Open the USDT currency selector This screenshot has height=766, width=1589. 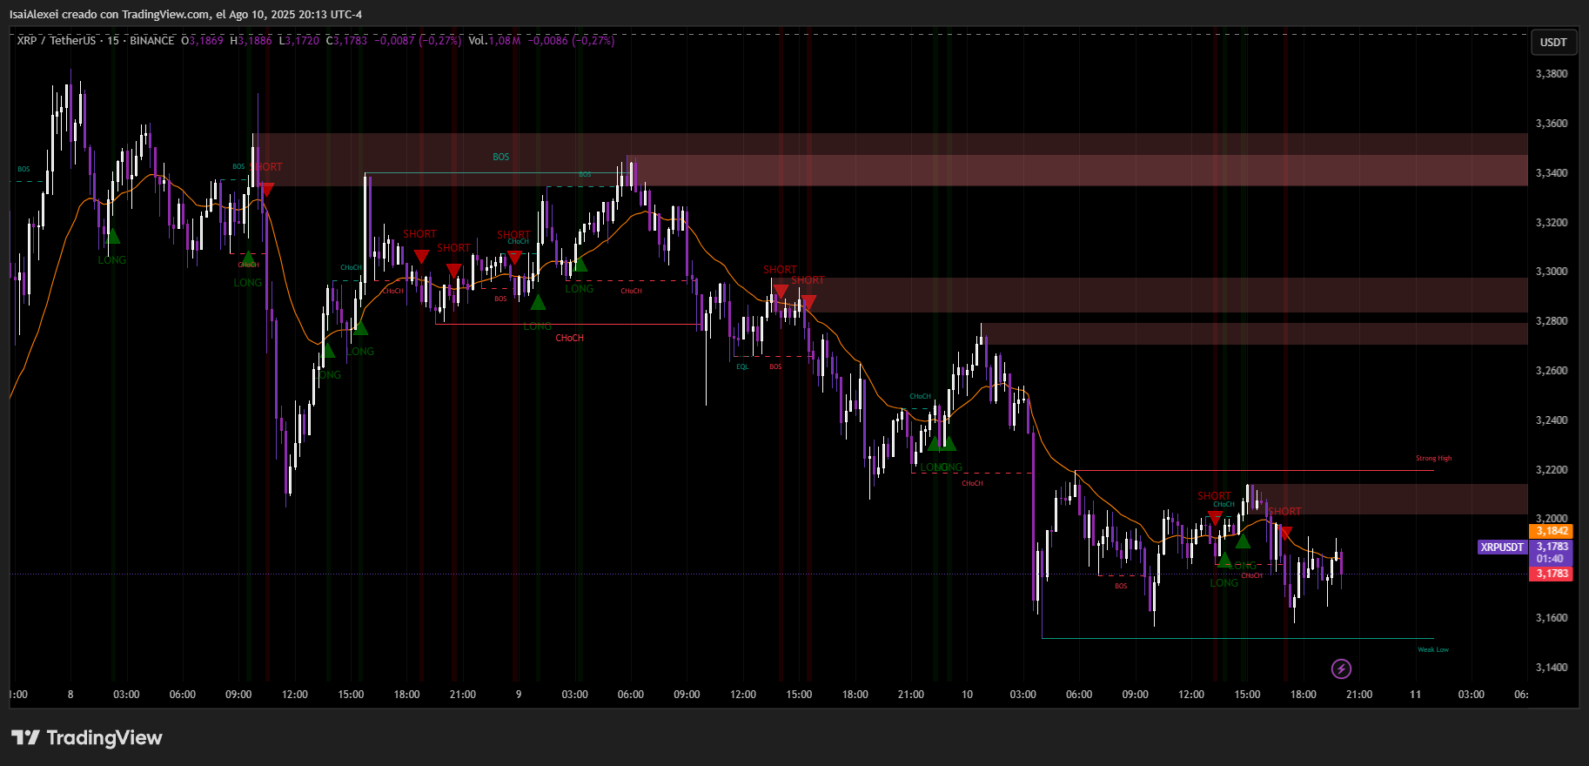[x=1552, y=42]
